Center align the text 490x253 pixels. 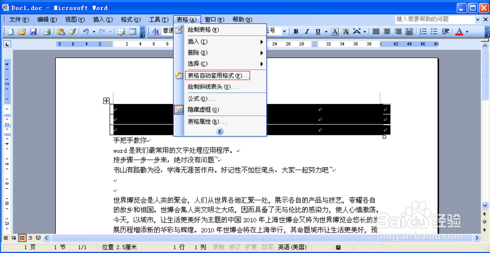pos(387,31)
